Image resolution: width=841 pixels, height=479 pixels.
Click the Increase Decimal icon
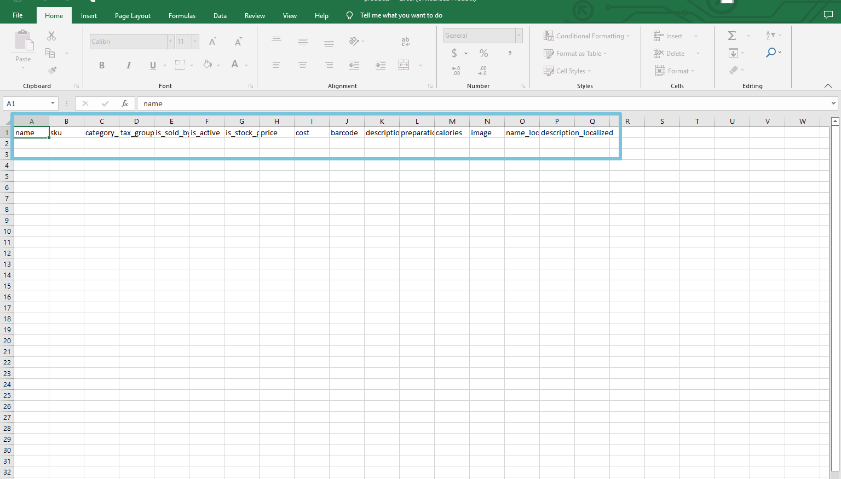click(x=456, y=71)
